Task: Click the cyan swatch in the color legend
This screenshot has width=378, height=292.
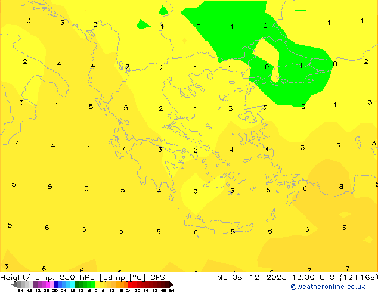Action: point(72,284)
